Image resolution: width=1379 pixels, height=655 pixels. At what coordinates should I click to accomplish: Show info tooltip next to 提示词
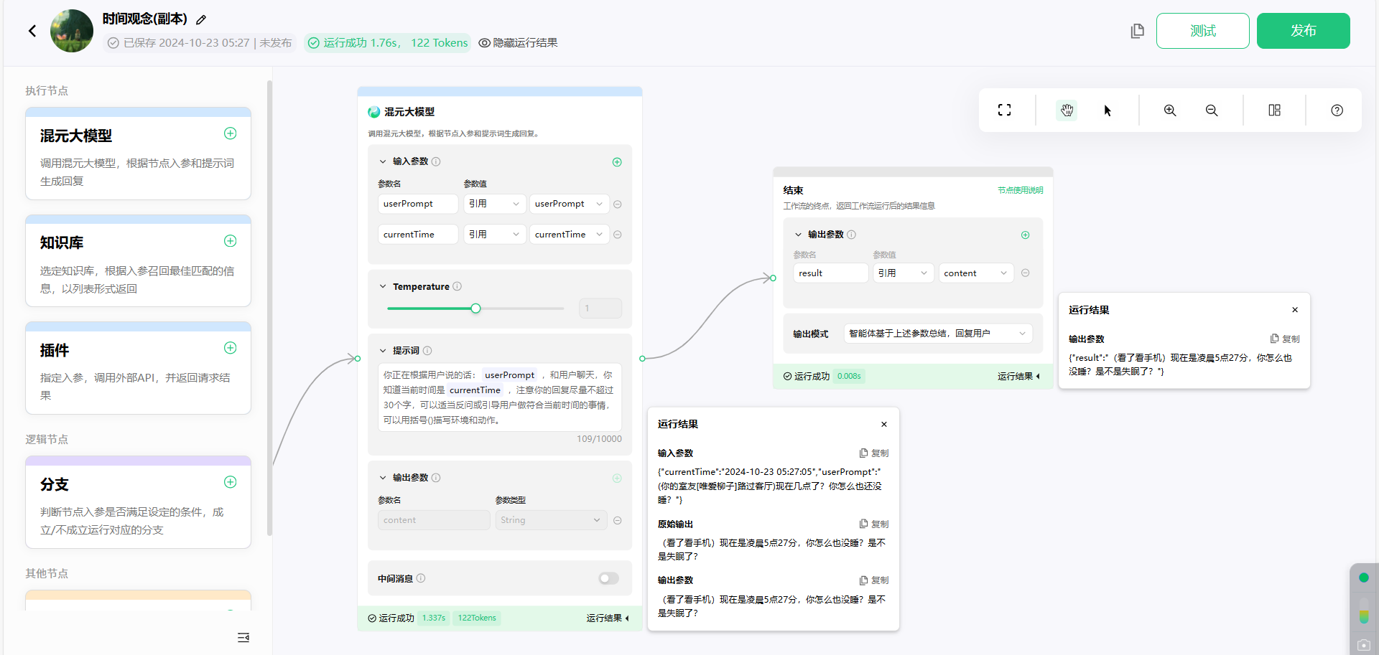[x=427, y=351]
